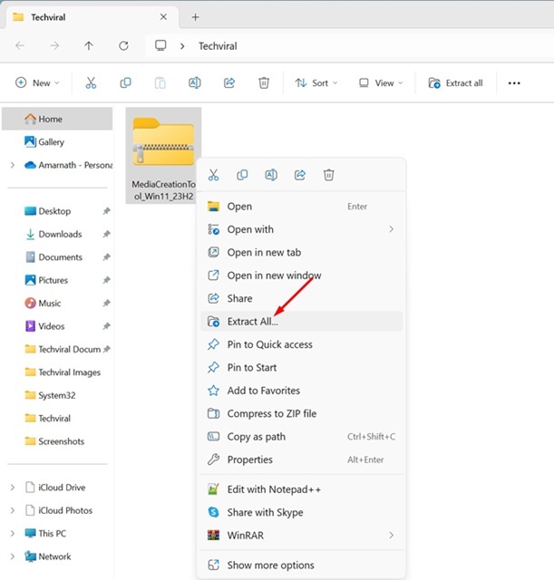Click the Extract all toolbar button
This screenshot has height=580, width=554.
pyautogui.click(x=455, y=82)
